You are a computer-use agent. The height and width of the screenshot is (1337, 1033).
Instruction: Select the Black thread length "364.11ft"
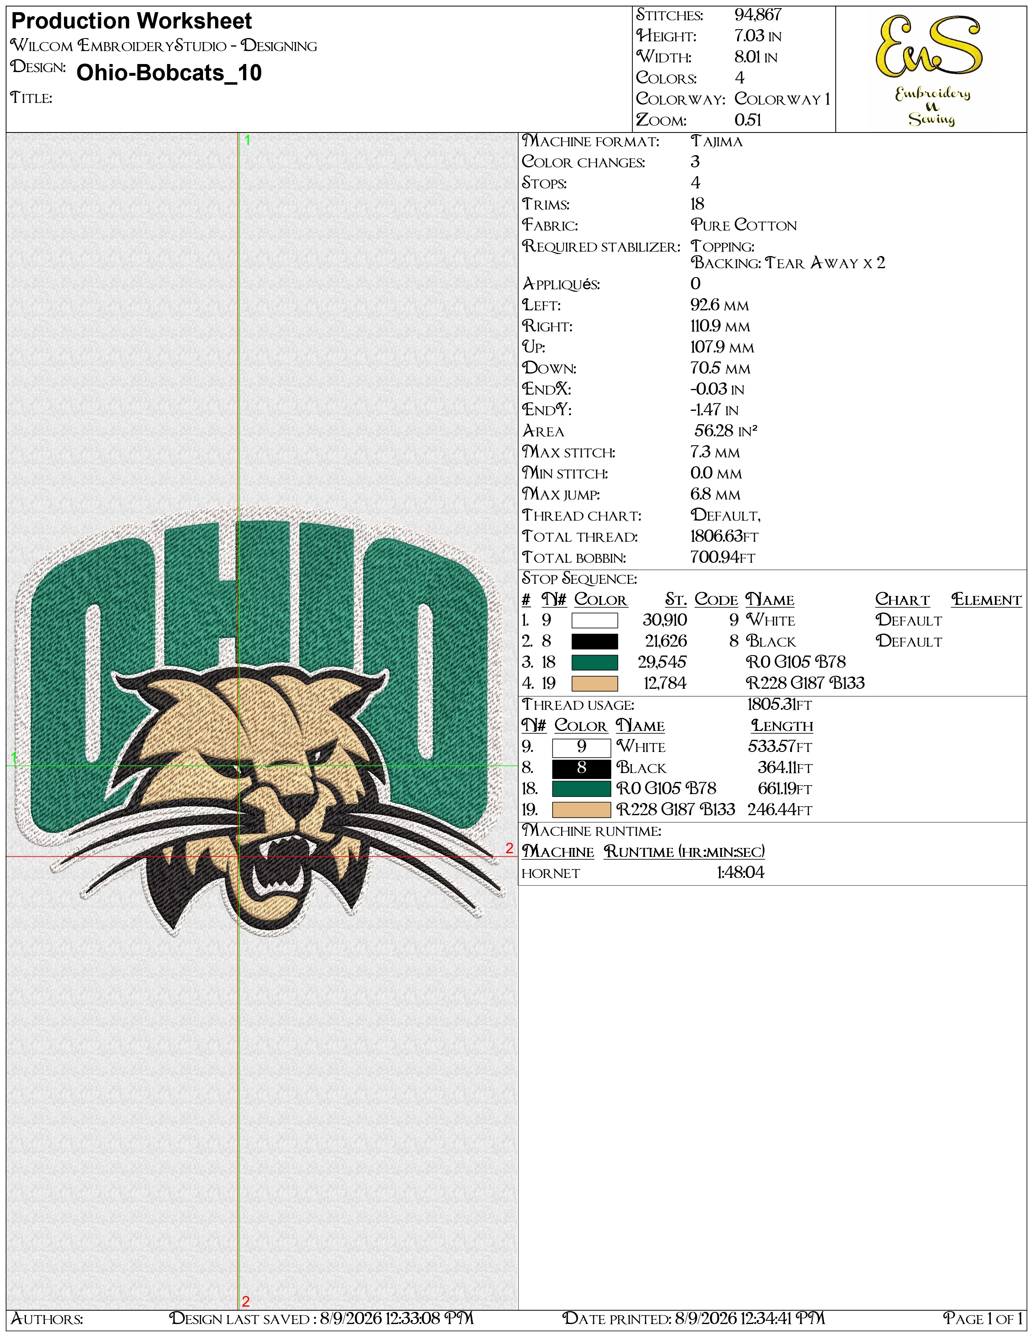(x=785, y=768)
